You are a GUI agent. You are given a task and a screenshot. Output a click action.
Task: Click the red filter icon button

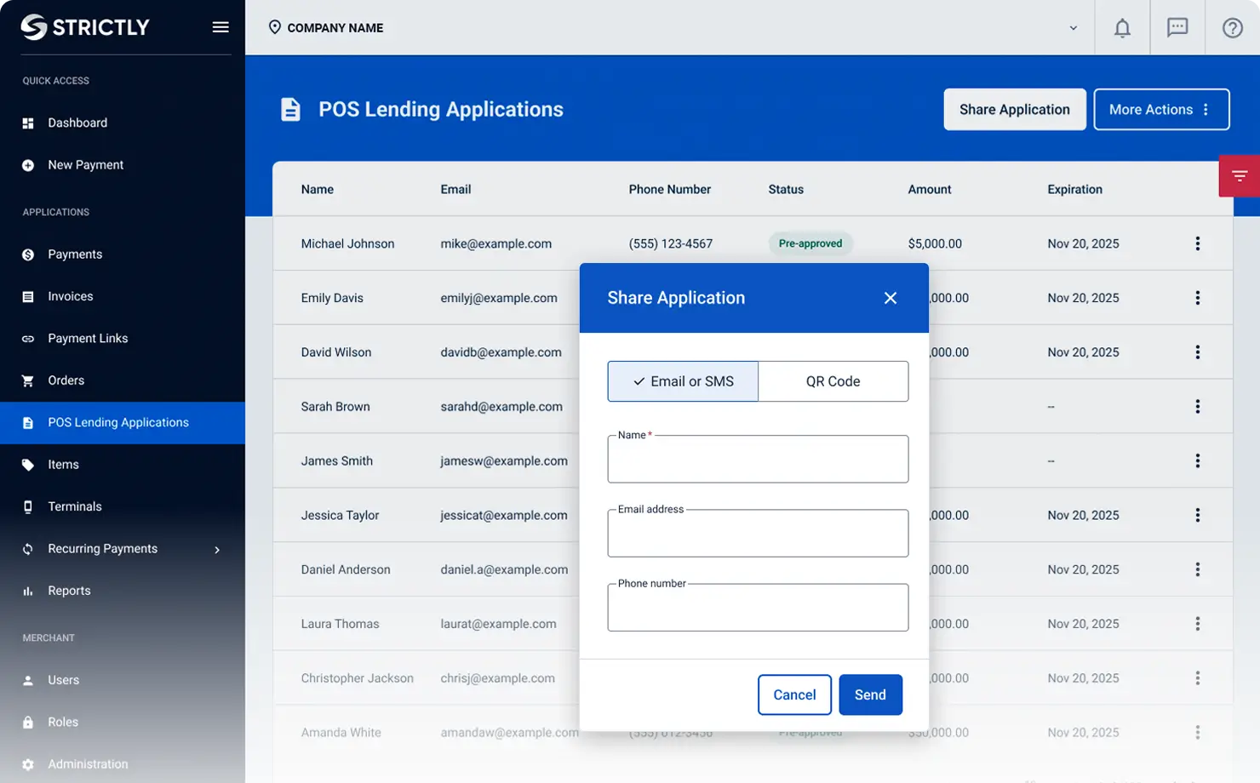(x=1240, y=176)
